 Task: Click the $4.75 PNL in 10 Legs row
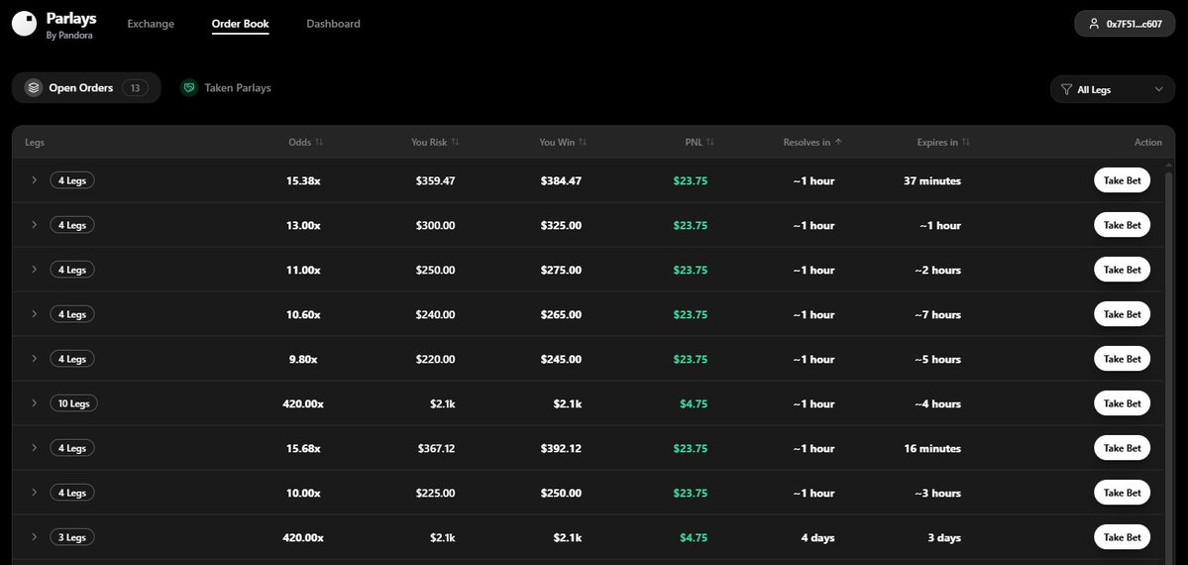click(694, 403)
